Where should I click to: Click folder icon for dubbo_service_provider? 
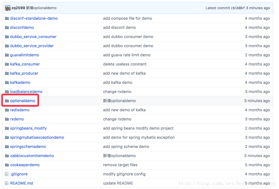click(7, 46)
